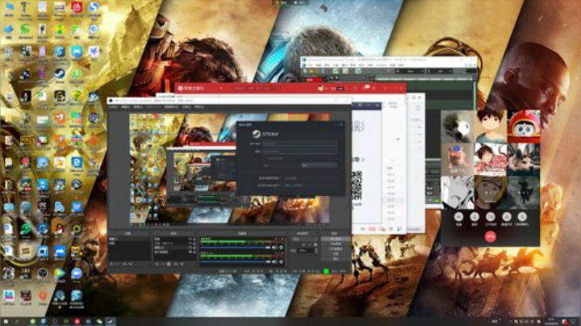Expand the scene transition type dropdown in OBS
This screenshot has width=581, height=326.
pos(304,240)
